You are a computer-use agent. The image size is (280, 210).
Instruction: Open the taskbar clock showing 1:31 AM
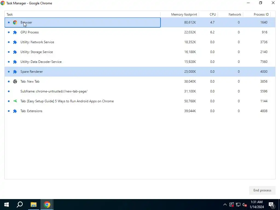click(x=256, y=205)
